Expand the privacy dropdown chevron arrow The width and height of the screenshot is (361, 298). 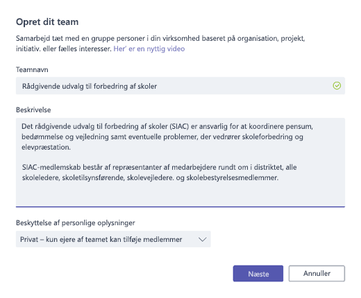click(202, 239)
